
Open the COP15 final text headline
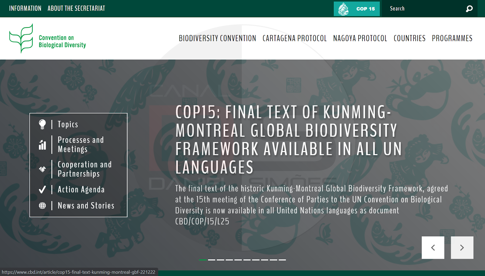pyautogui.click(x=289, y=140)
